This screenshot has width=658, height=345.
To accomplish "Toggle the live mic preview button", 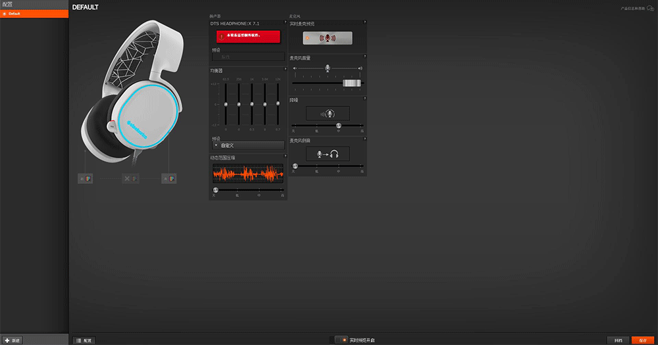I will 327,38.
